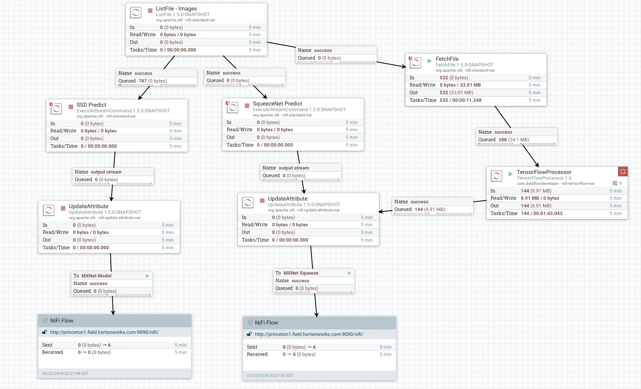Click the active threads grid icon on TensorFlowProcessor
The image size is (641, 389).
coord(615,183)
